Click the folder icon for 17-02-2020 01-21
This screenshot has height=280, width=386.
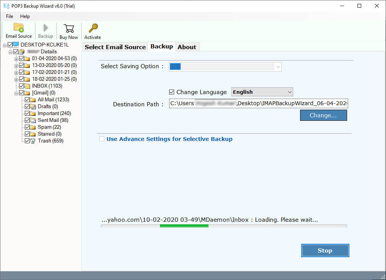click(x=27, y=72)
